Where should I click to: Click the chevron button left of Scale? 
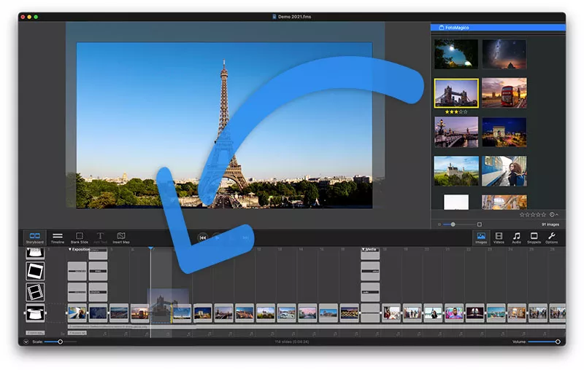(26, 342)
